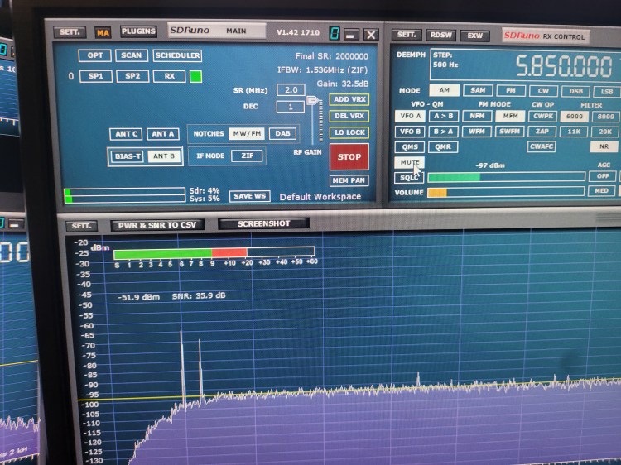
Task: Click the ZIF IF mode button
Action: click(x=247, y=156)
